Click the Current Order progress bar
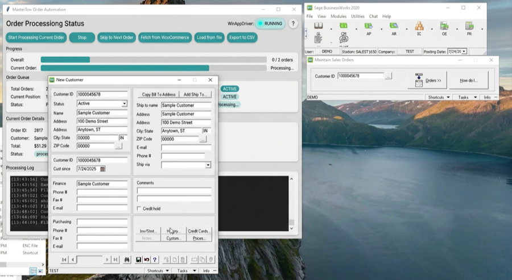This screenshot has width=512, height=280. point(154,68)
